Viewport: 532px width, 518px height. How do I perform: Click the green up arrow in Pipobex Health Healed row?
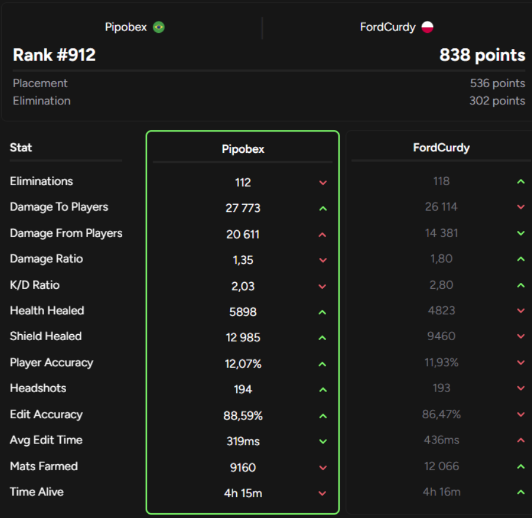point(322,312)
